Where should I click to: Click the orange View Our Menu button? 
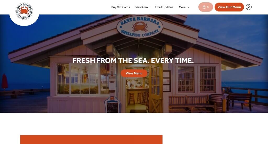(x=229, y=7)
